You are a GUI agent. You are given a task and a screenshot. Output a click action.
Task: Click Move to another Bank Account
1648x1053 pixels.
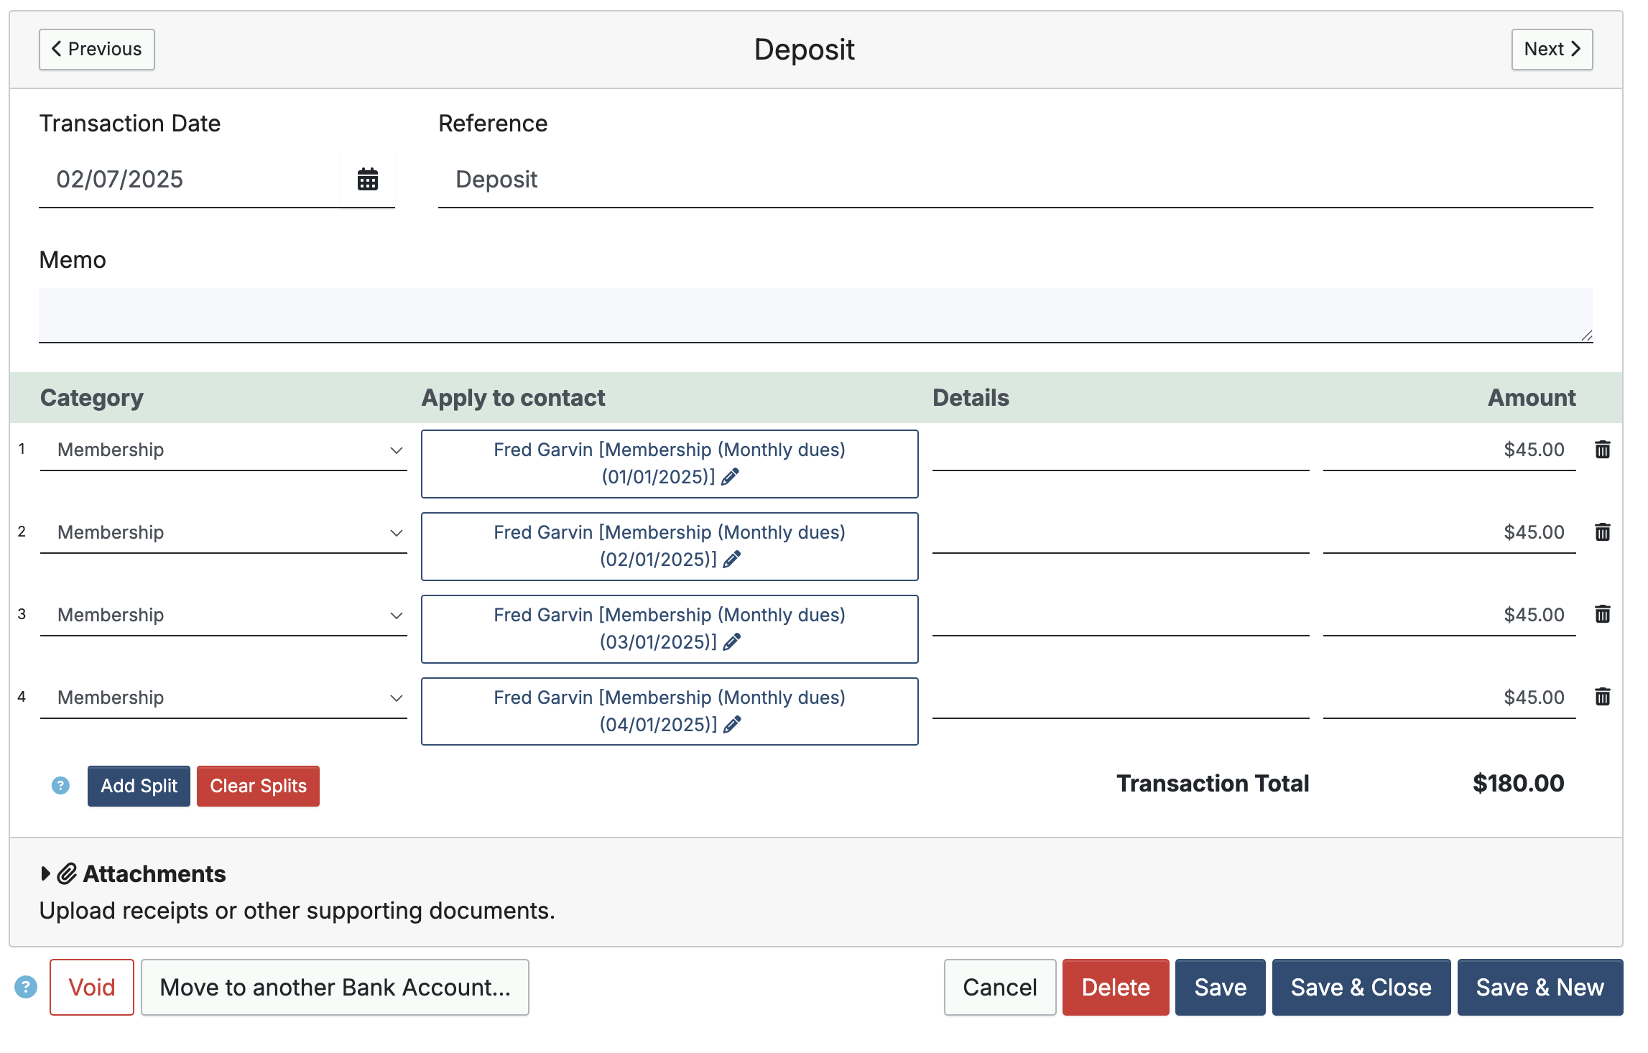335,987
